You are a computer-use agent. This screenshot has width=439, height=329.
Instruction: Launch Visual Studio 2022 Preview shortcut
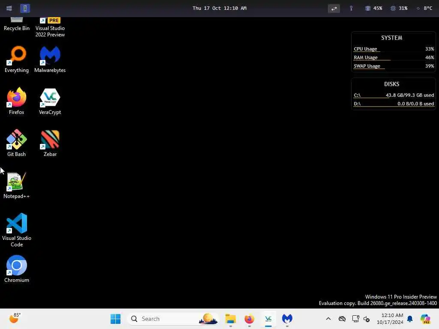pyautogui.click(x=50, y=27)
